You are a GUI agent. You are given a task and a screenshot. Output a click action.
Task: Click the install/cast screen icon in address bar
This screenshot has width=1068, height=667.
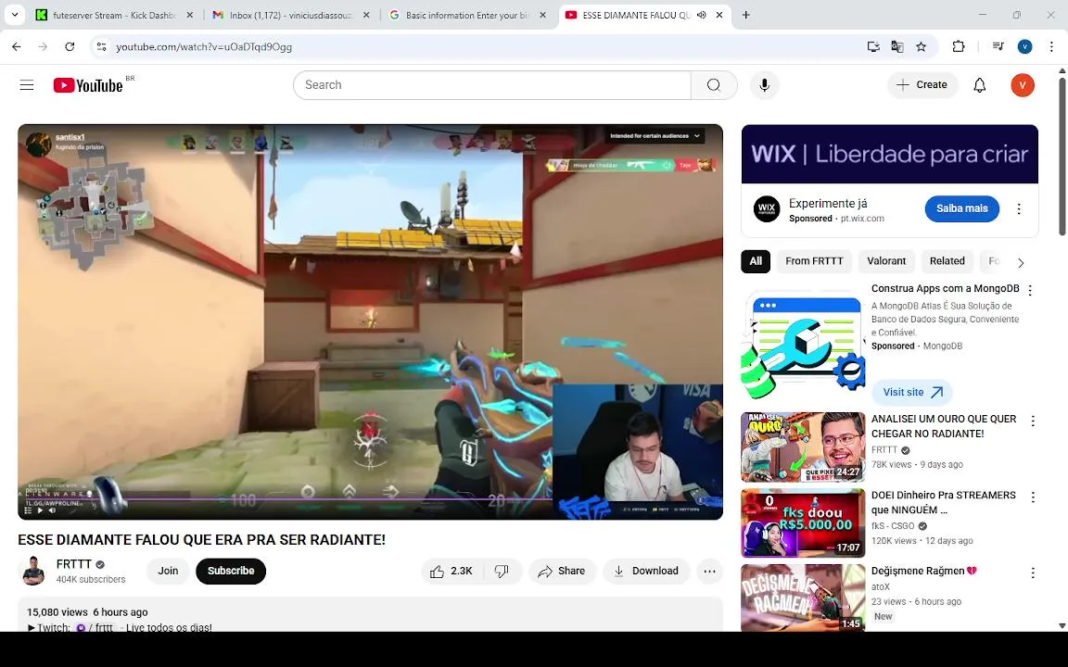tap(873, 46)
